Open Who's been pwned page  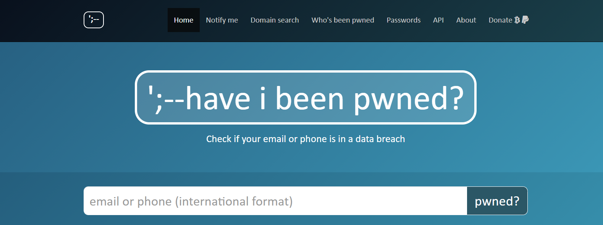343,20
